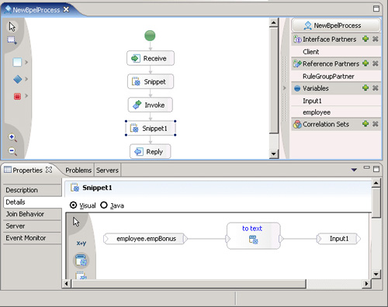Zoom in on the process canvas
The width and height of the screenshot is (388, 307).
(x=12, y=137)
